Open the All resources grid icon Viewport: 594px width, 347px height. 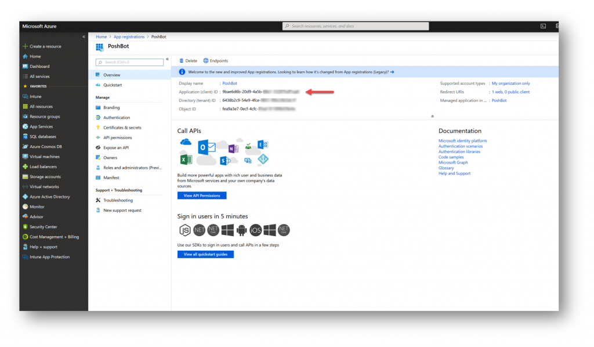pyautogui.click(x=25, y=106)
